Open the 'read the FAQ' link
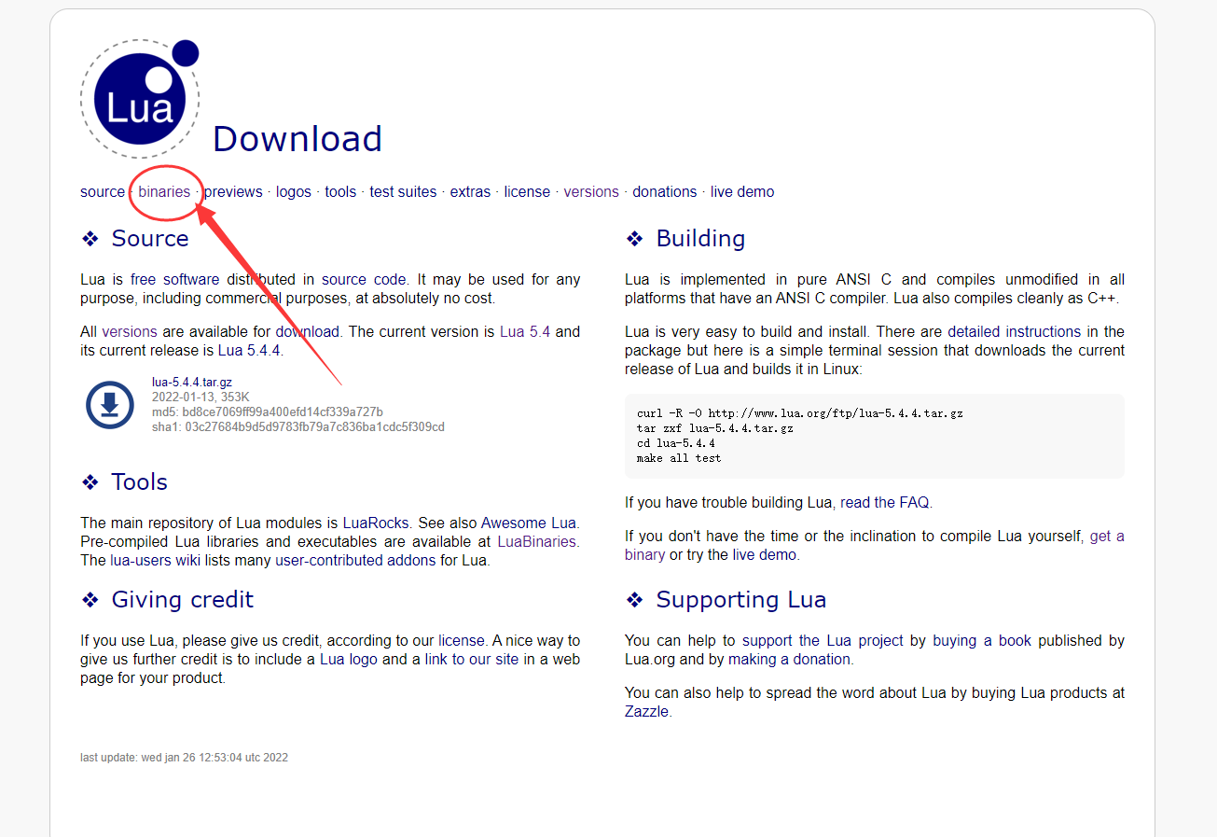Image resolution: width=1217 pixels, height=837 pixels. pos(884,502)
